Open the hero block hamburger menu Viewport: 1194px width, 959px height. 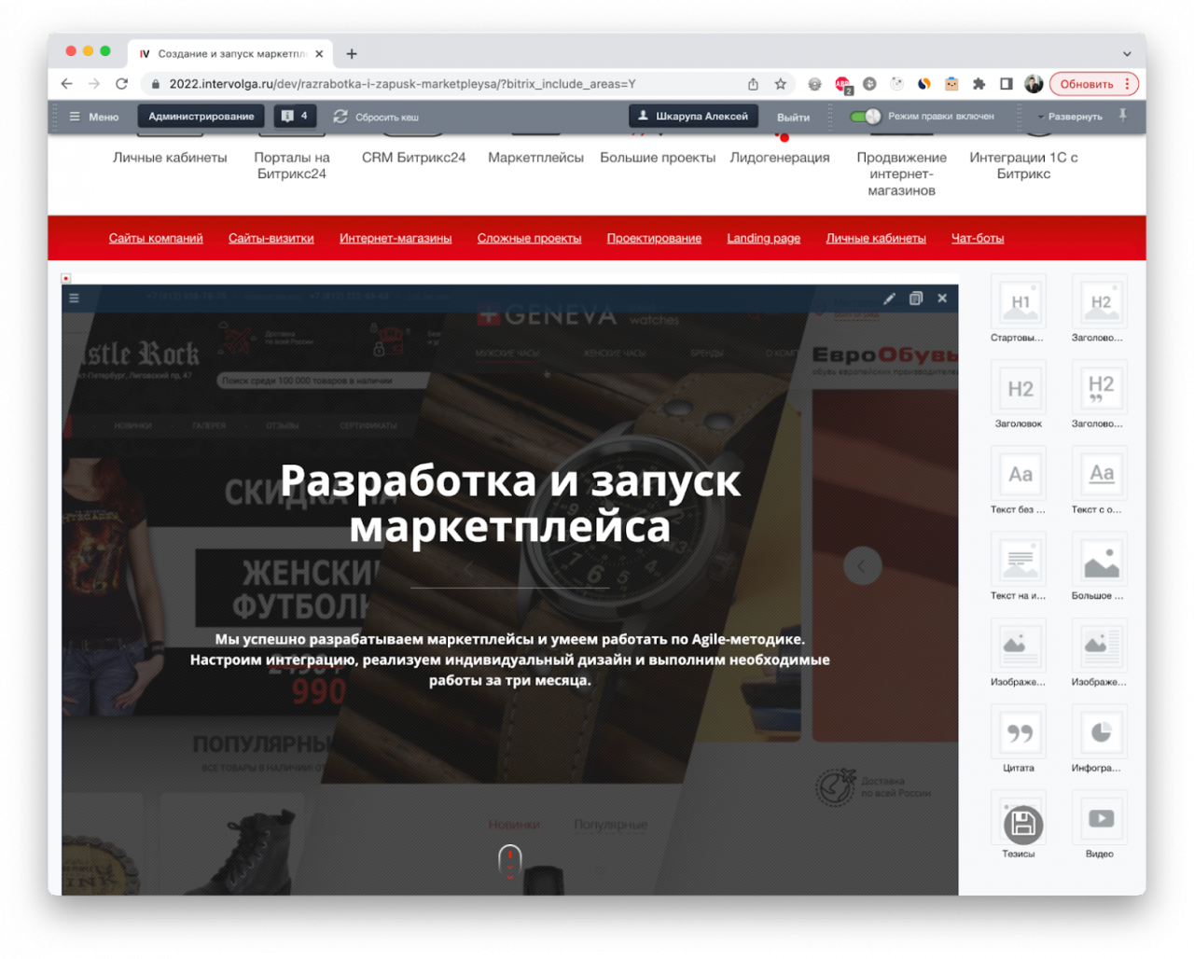pos(75,299)
